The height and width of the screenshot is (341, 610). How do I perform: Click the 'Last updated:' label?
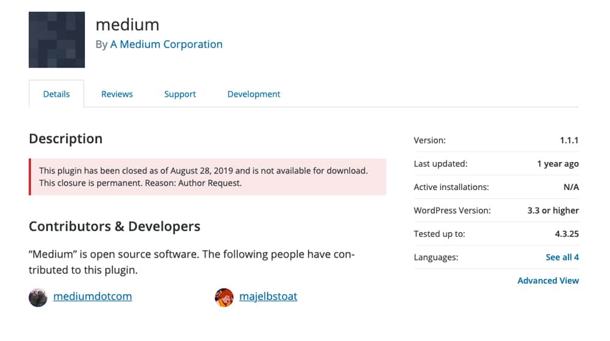[440, 164]
